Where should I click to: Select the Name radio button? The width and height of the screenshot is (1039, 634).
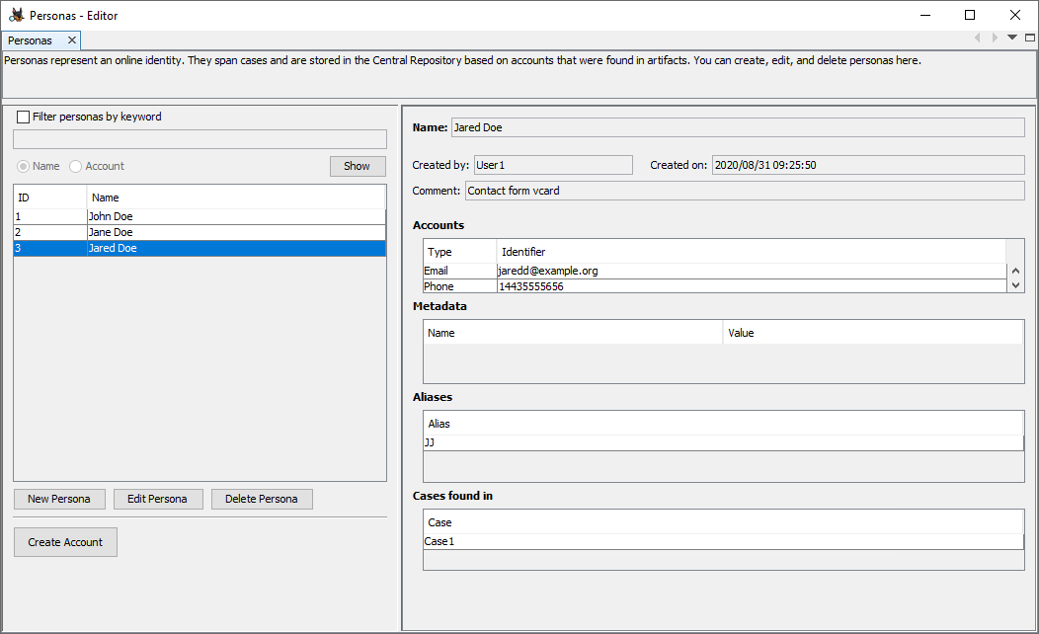[x=23, y=166]
